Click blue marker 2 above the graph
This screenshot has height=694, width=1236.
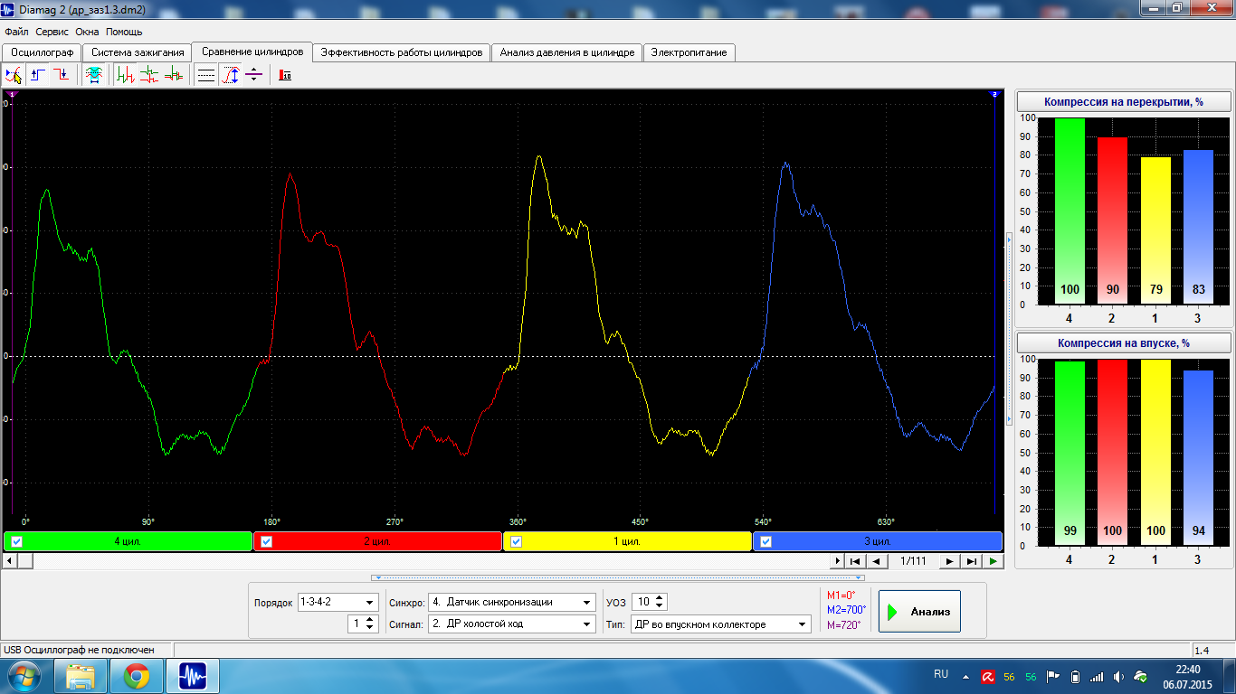pyautogui.click(x=994, y=94)
